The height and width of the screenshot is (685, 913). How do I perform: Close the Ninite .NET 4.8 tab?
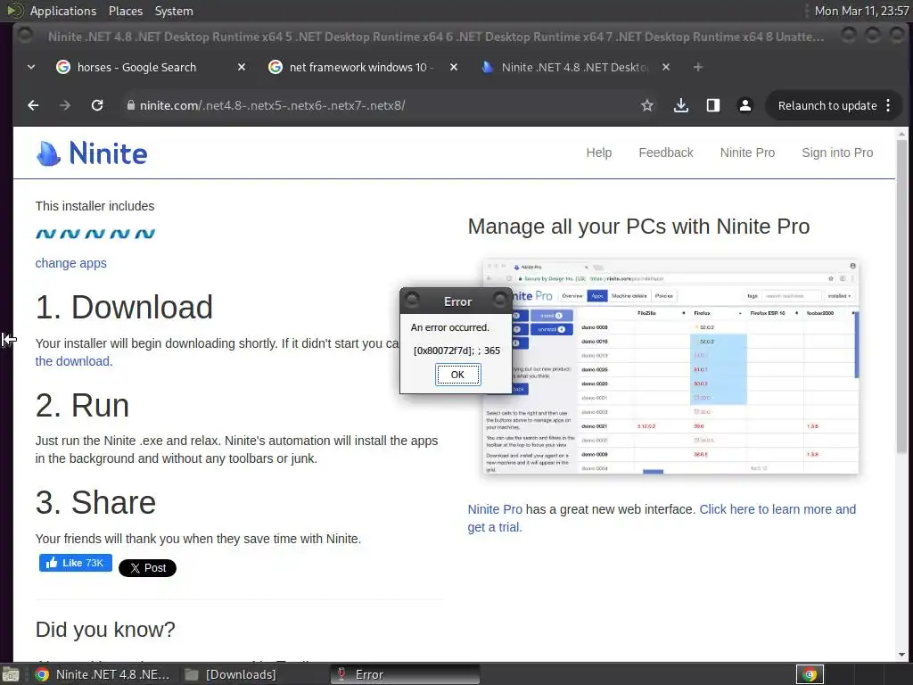666,67
